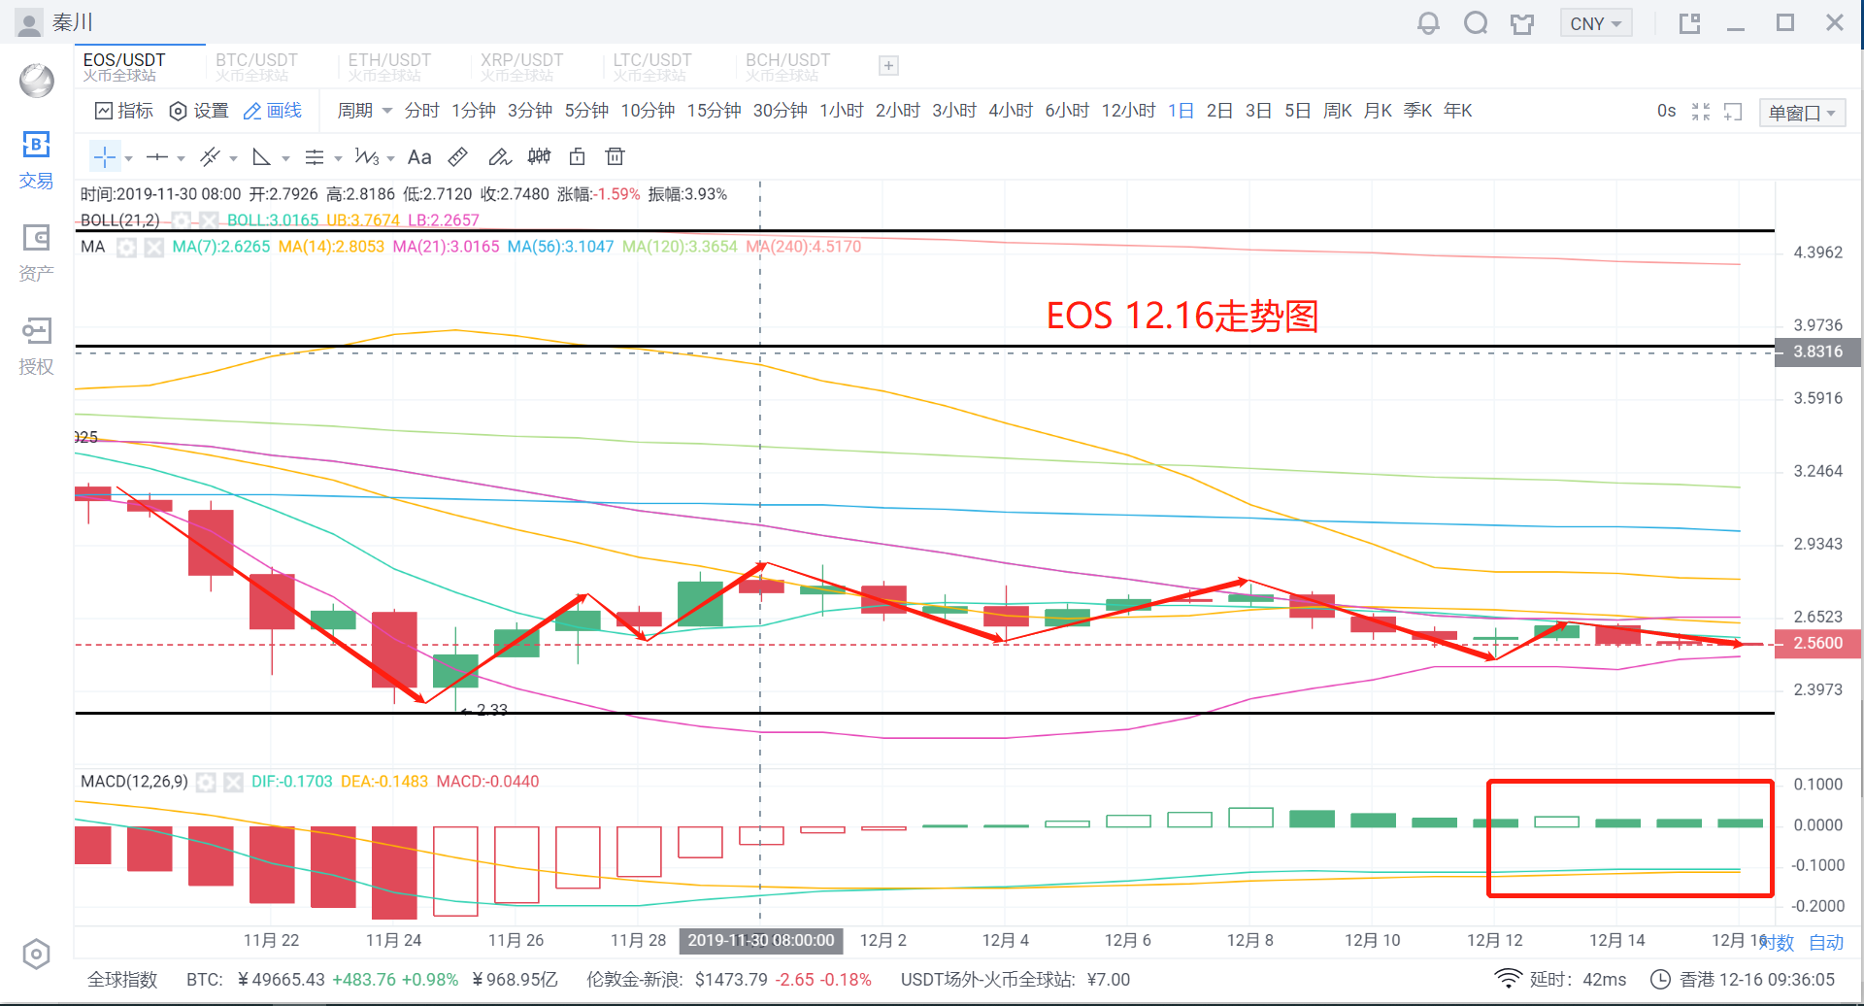The width and height of the screenshot is (1864, 1006).
Task: Expand the horizontal line tool dropdown arrow
Action: point(181,158)
